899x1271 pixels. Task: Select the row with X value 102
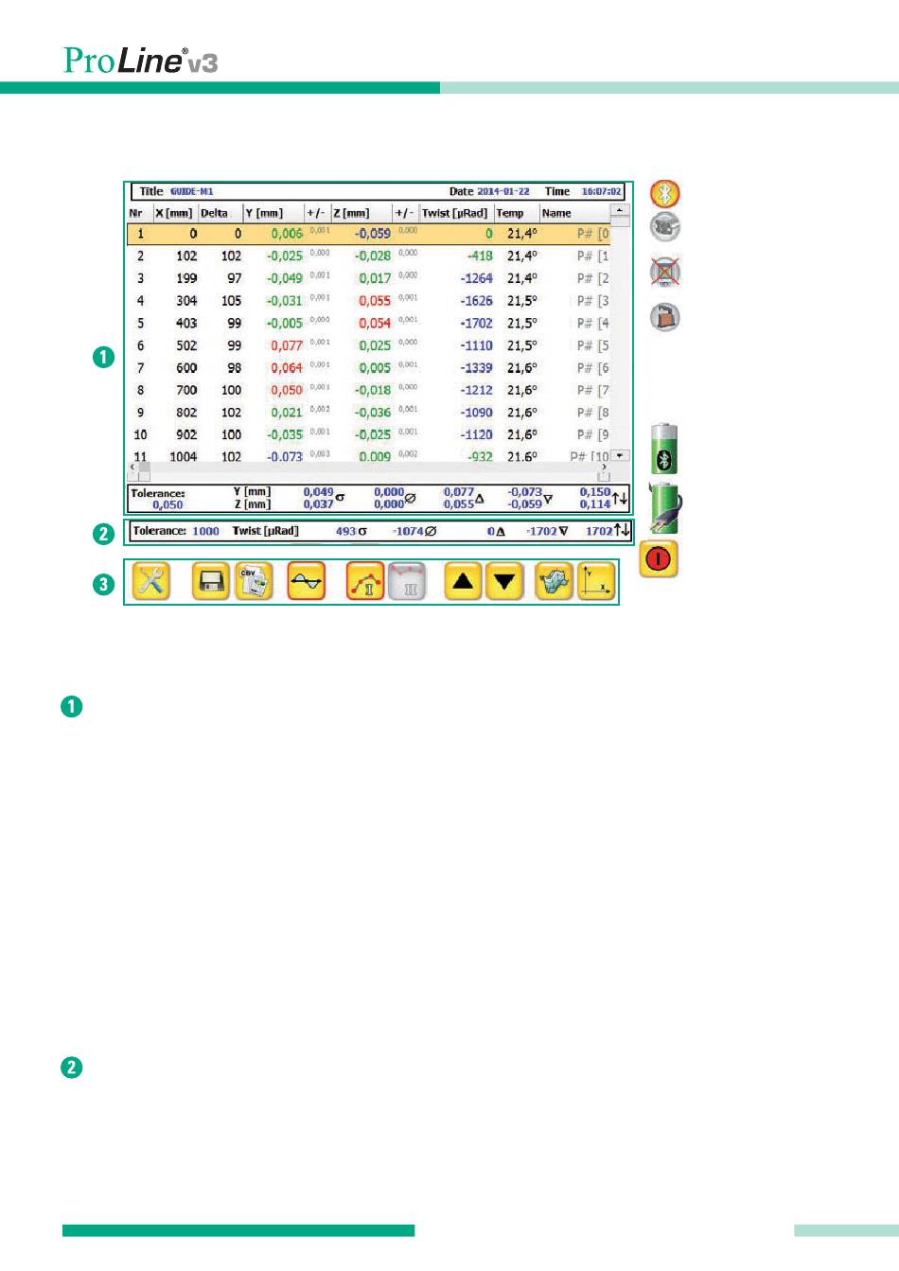[369, 256]
